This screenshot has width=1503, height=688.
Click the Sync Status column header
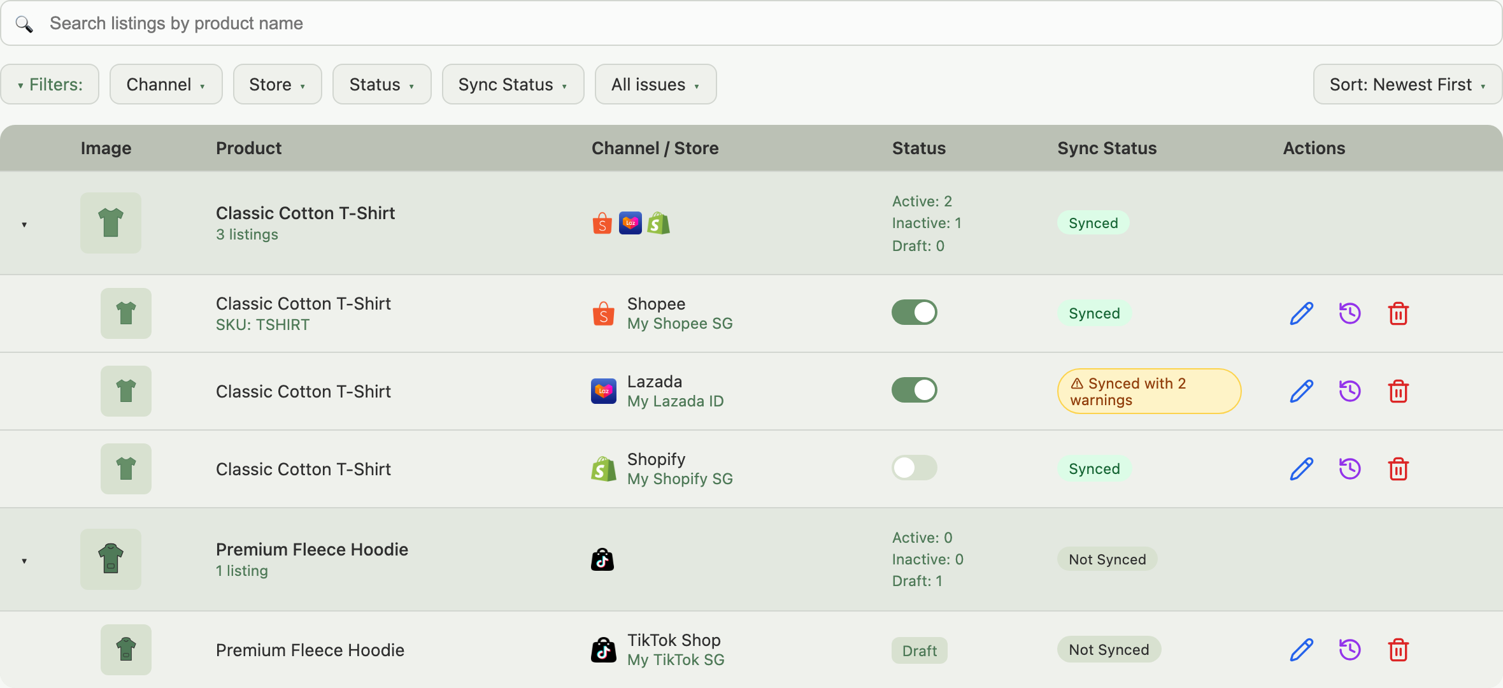[x=1107, y=148]
